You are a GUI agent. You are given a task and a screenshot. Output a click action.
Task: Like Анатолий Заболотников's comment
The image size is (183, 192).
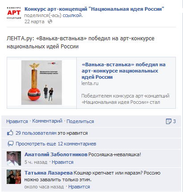[62, 162]
